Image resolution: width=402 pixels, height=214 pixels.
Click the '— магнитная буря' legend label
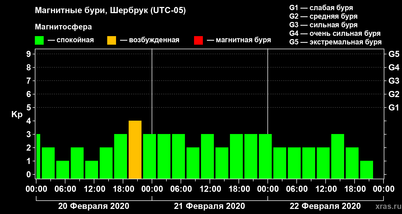pos(239,40)
